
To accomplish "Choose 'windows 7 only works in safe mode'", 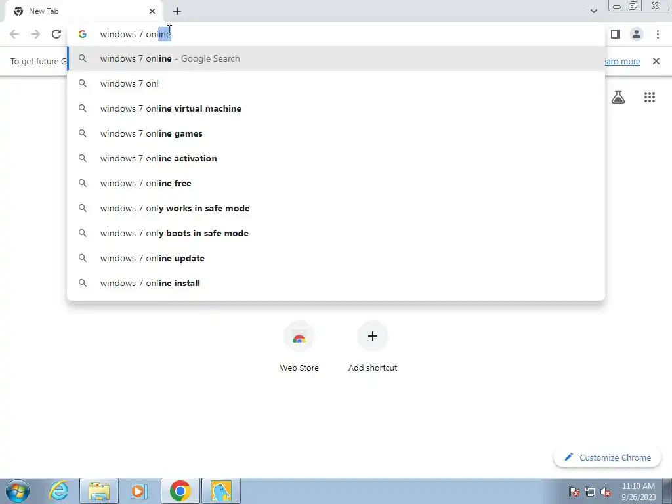I will [336, 208].
